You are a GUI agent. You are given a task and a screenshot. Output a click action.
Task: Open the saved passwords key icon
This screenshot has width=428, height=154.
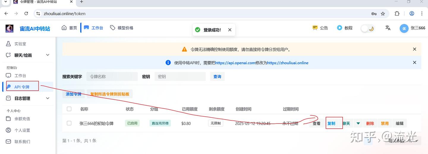[374, 14]
